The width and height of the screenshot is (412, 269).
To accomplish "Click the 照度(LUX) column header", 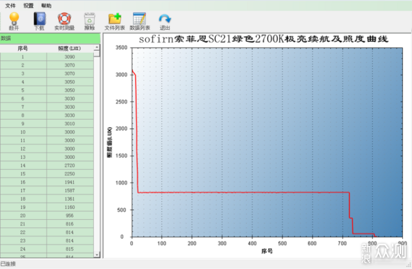I will tap(70, 48).
